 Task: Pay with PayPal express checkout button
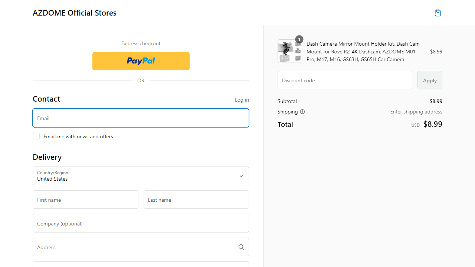141,61
